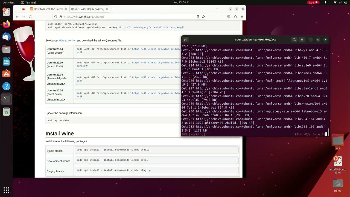Viewport: 350px width, 197px height.
Task: Click the winehq-stable install command
Action: (113, 150)
